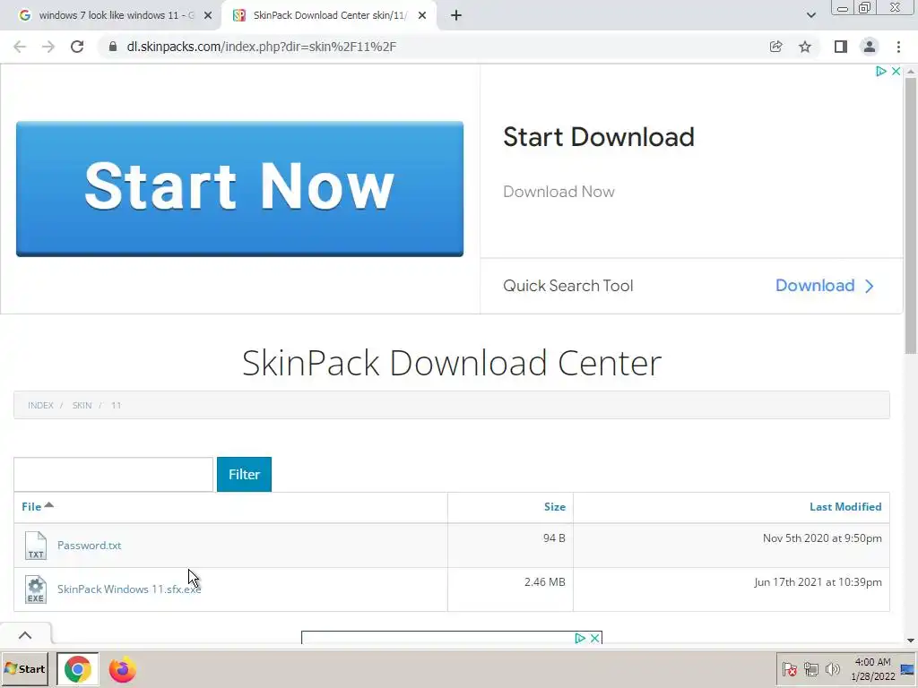Open the INDEX breadcrumb
The height and width of the screenshot is (688, 918).
click(40, 406)
